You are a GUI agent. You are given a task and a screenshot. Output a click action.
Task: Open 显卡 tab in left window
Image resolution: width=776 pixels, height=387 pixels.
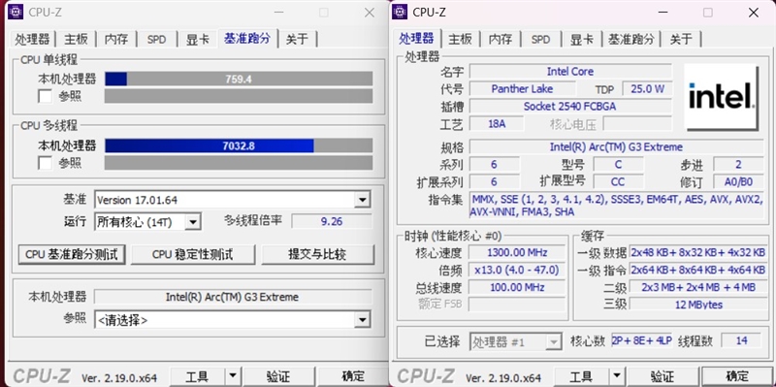point(198,39)
